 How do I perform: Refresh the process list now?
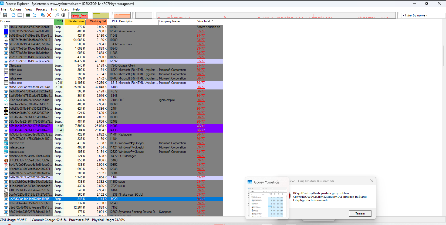(x=13, y=15)
